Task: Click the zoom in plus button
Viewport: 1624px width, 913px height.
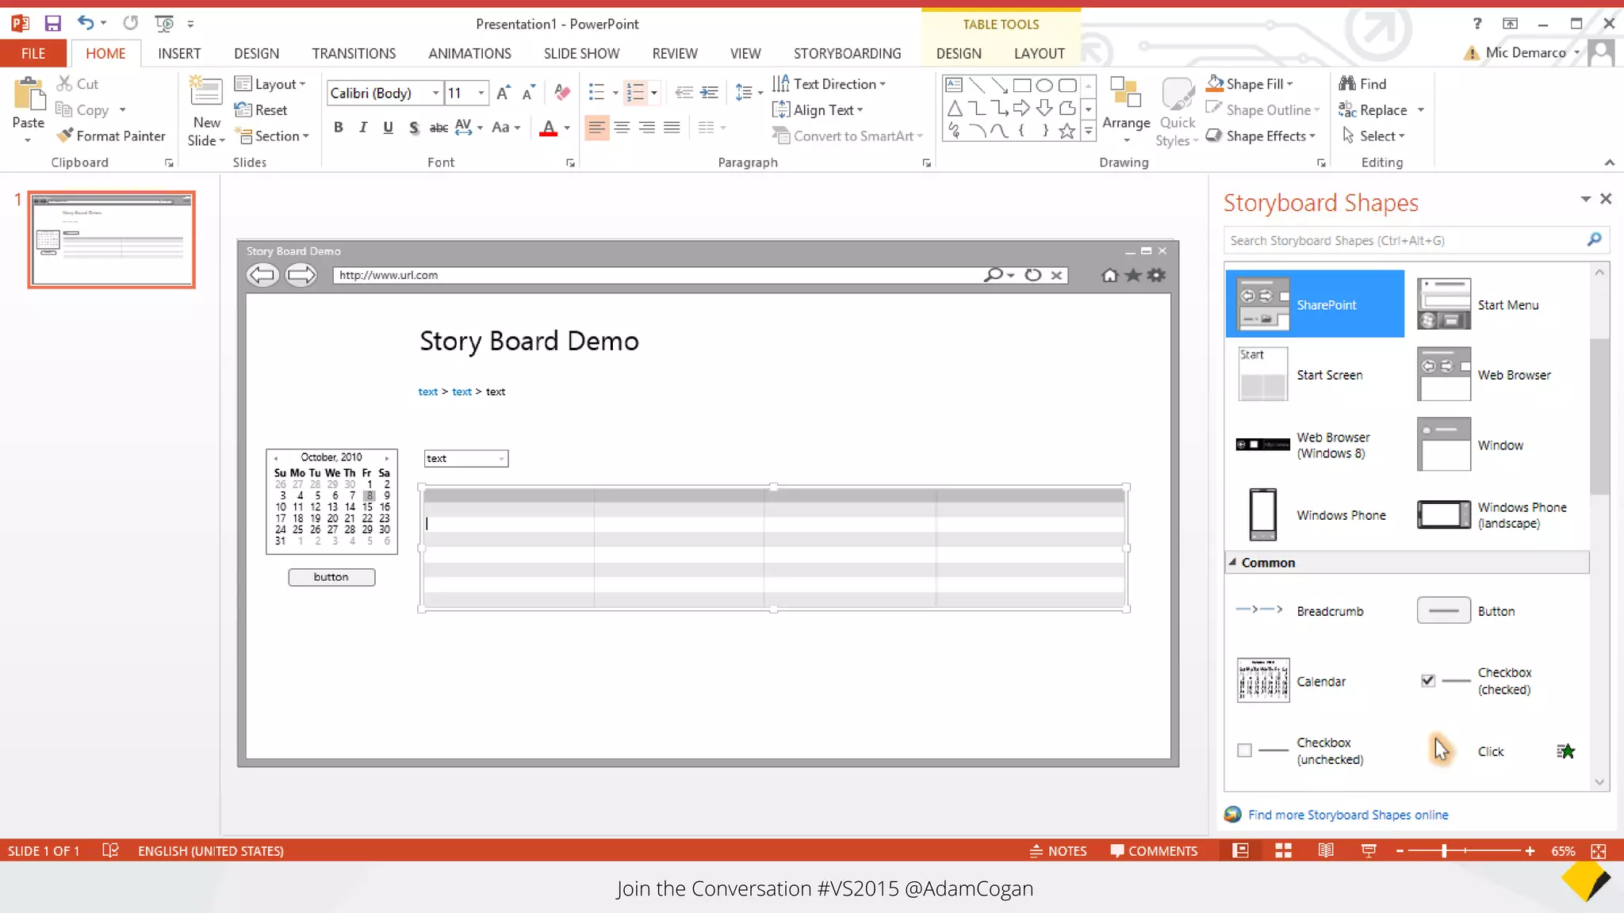Action: click(1530, 850)
